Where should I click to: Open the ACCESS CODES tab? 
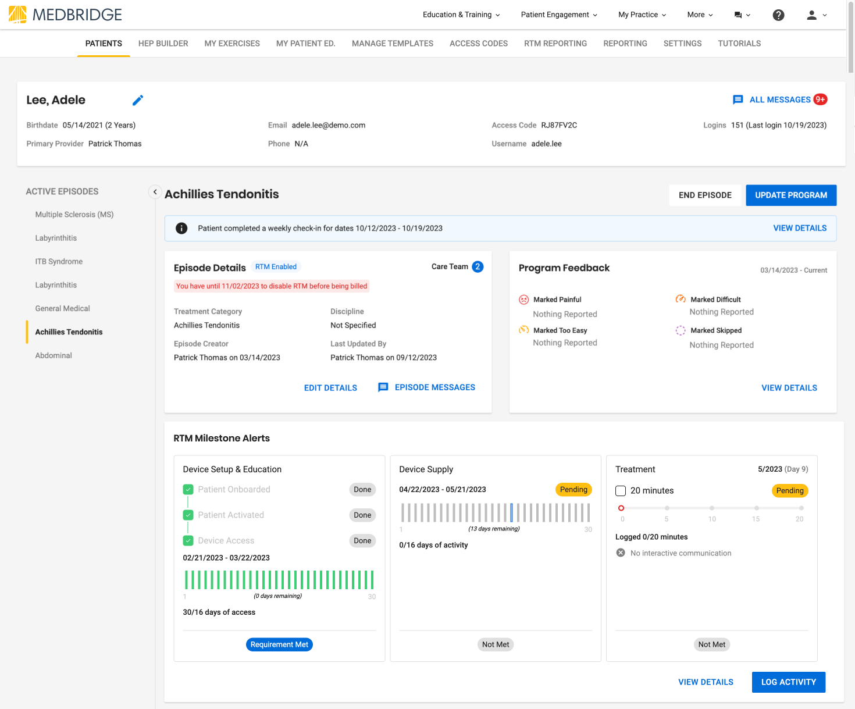point(479,44)
